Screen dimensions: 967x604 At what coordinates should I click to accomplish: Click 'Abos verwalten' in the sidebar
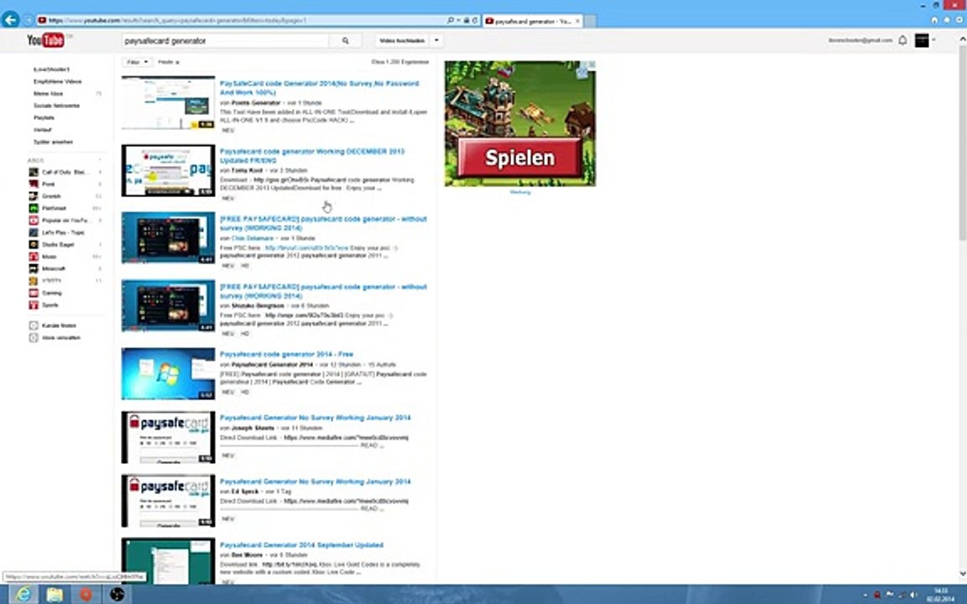tap(61, 338)
